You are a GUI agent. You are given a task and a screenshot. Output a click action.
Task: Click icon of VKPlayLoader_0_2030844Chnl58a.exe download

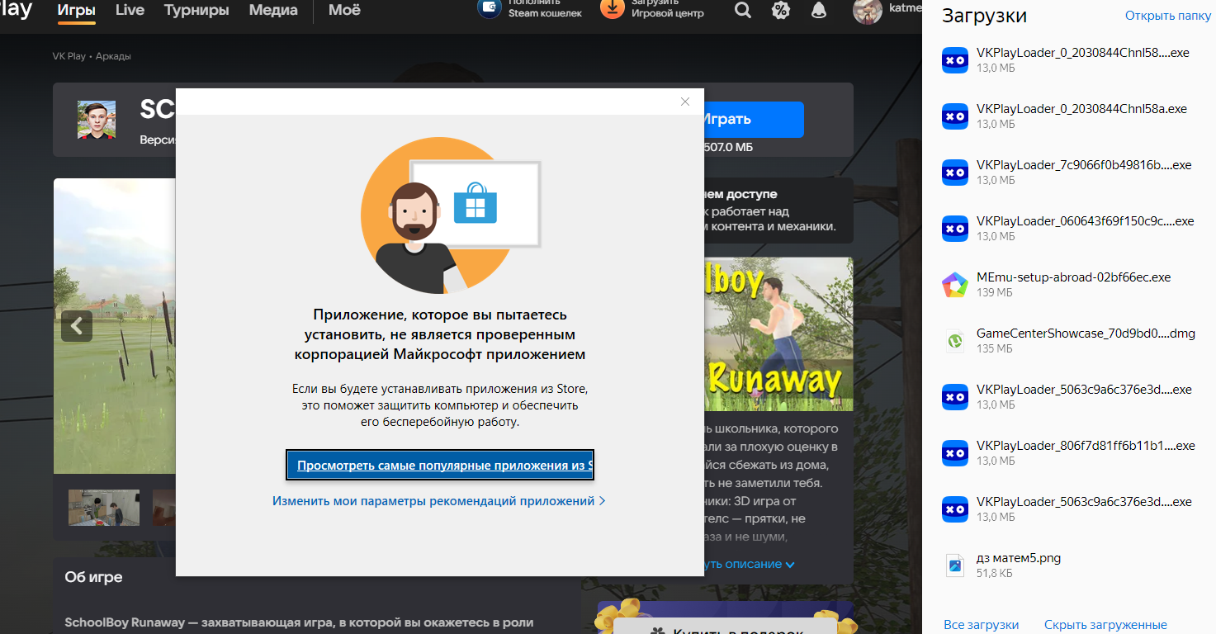pyautogui.click(x=955, y=116)
